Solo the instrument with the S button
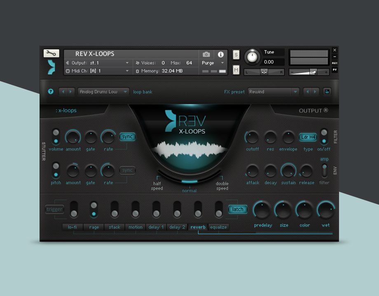 pyautogui.click(x=236, y=54)
